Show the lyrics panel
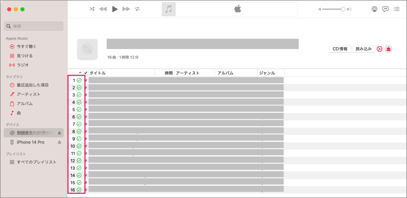This screenshot has width=407, height=198. click(386, 9)
